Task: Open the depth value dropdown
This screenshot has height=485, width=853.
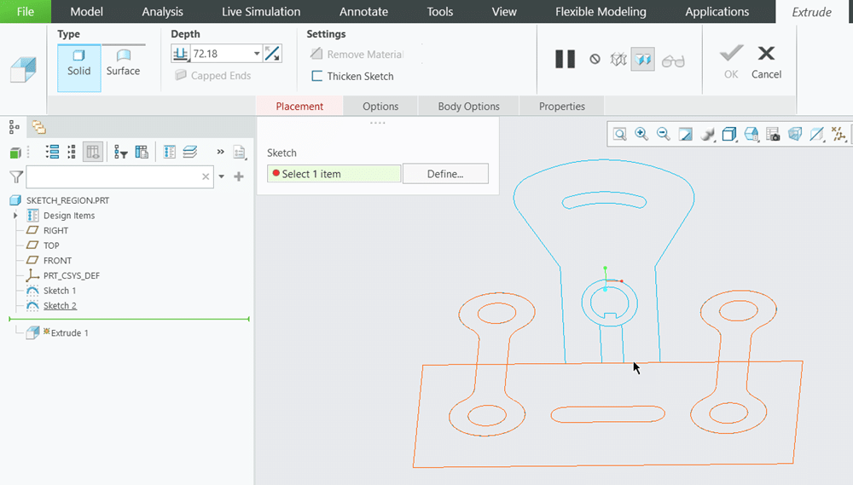Action: click(257, 54)
